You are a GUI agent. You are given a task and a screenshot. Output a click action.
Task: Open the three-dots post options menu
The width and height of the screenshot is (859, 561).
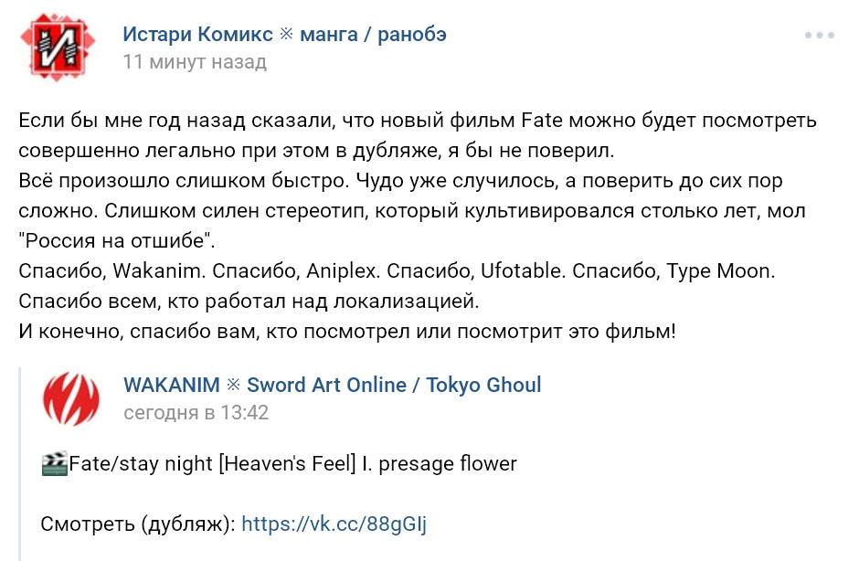[819, 35]
